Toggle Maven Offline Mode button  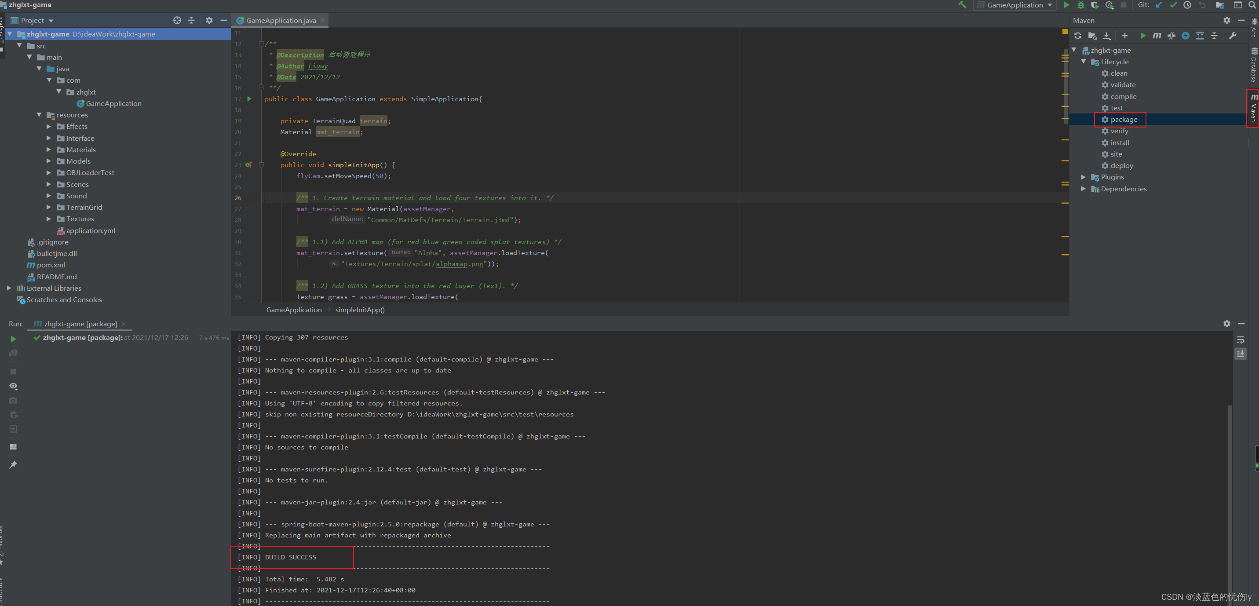coord(1171,36)
